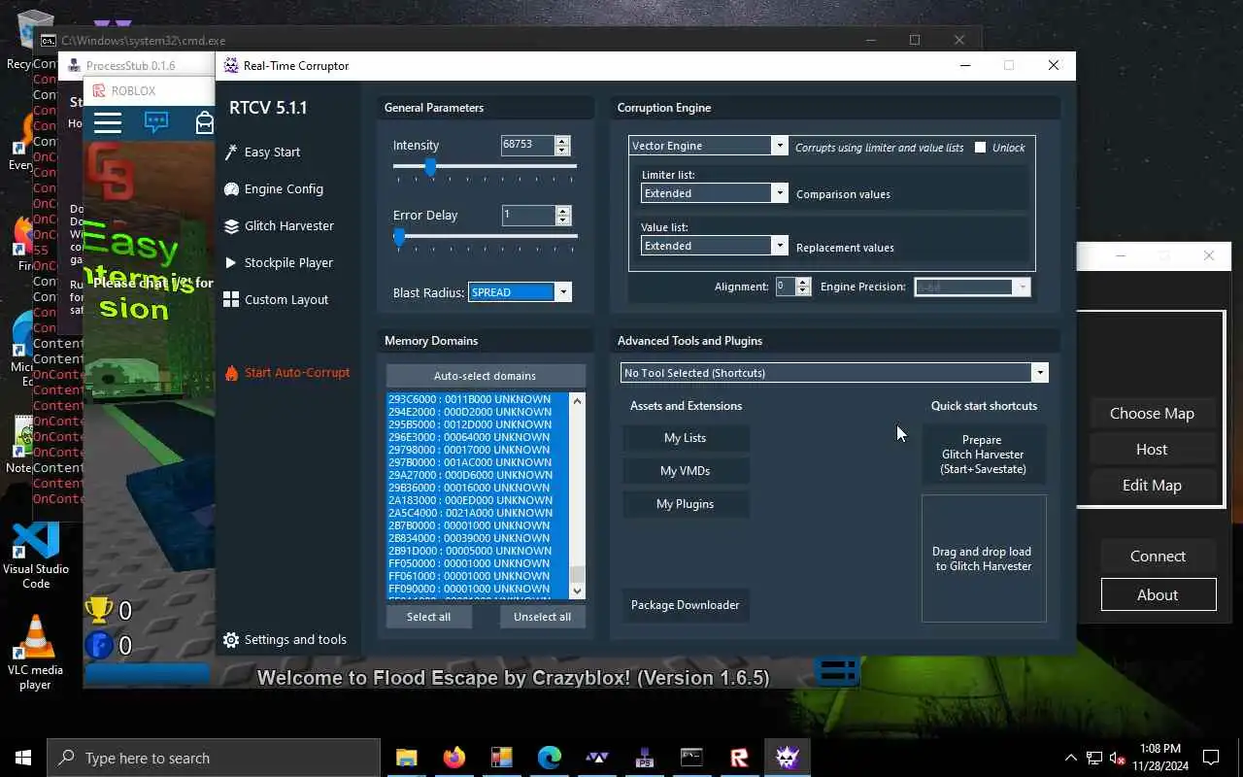
Task: Click the Intensity value field
Action: (x=527, y=145)
